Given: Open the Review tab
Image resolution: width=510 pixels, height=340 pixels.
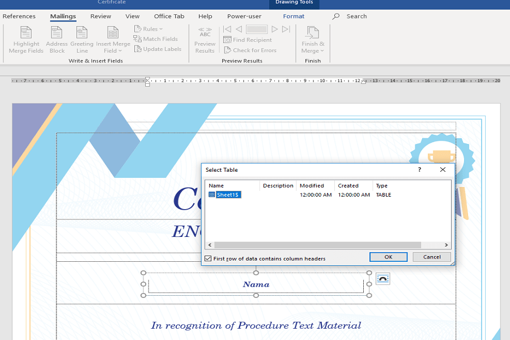Looking at the screenshot, I should coord(101,16).
